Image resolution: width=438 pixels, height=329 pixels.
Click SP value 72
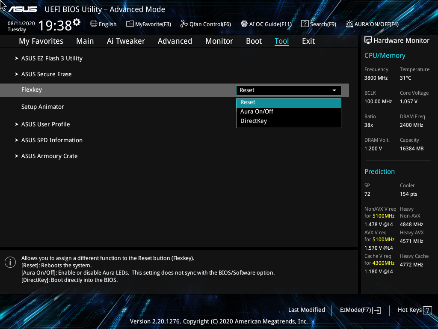tap(367, 194)
